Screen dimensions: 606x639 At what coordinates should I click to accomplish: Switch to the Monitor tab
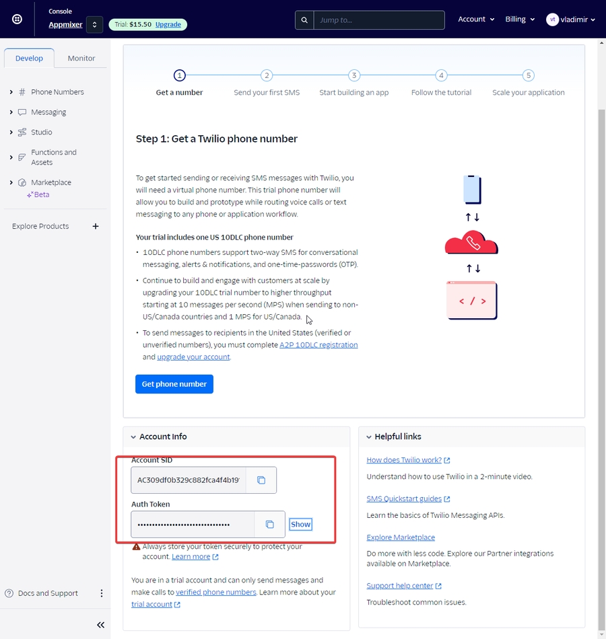pyautogui.click(x=81, y=59)
